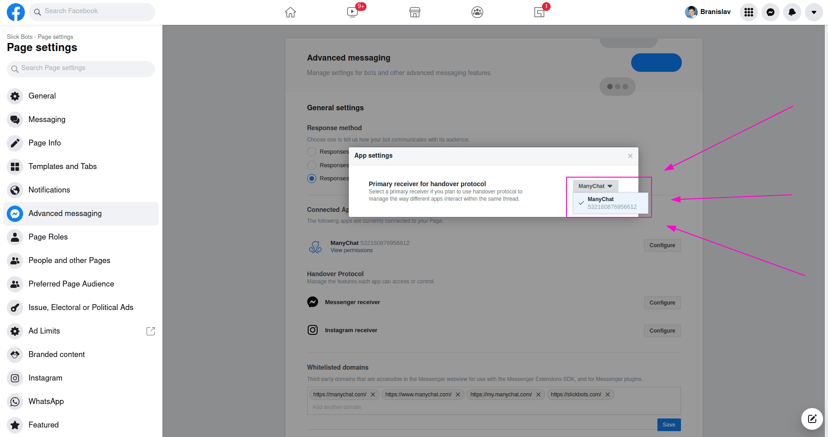Select the second Responses radio option
The height and width of the screenshot is (437, 828).
(312, 165)
